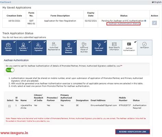The image size is (162, 137).
Task: Click the Track Application Status heading
Action: [x=18, y=33]
